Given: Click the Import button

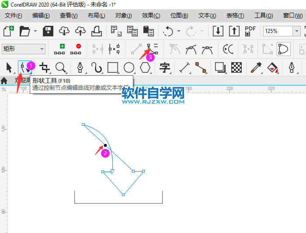Looking at the screenshot, I should click(x=218, y=31).
